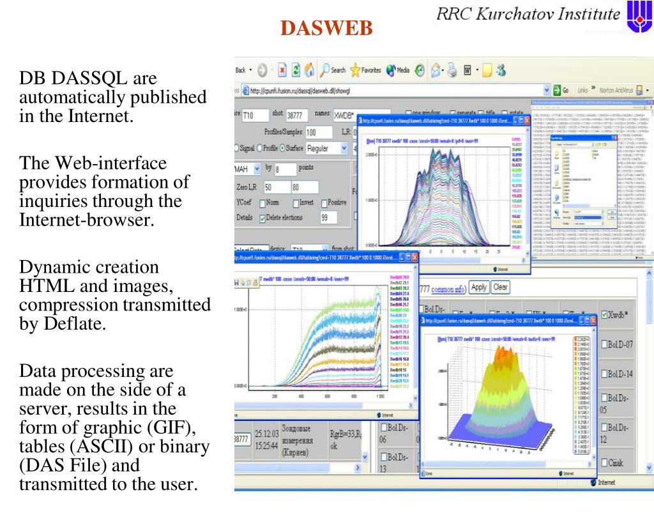Toggle the Positive checkbox
The image size is (654, 520).
324,203
